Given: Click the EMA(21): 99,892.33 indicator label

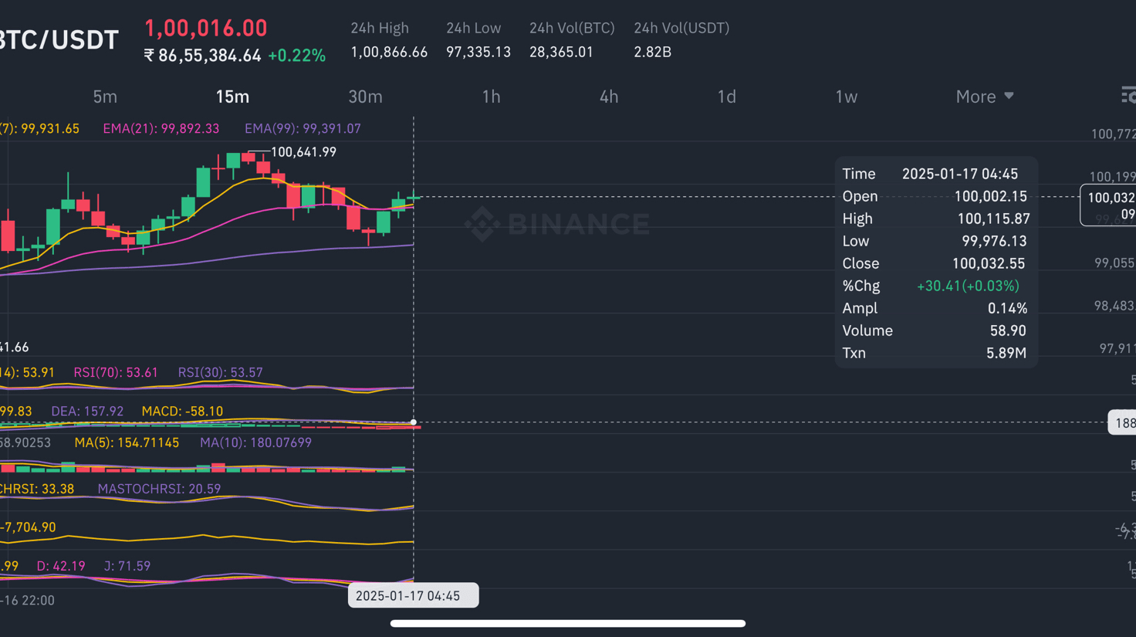Looking at the screenshot, I should tap(161, 128).
